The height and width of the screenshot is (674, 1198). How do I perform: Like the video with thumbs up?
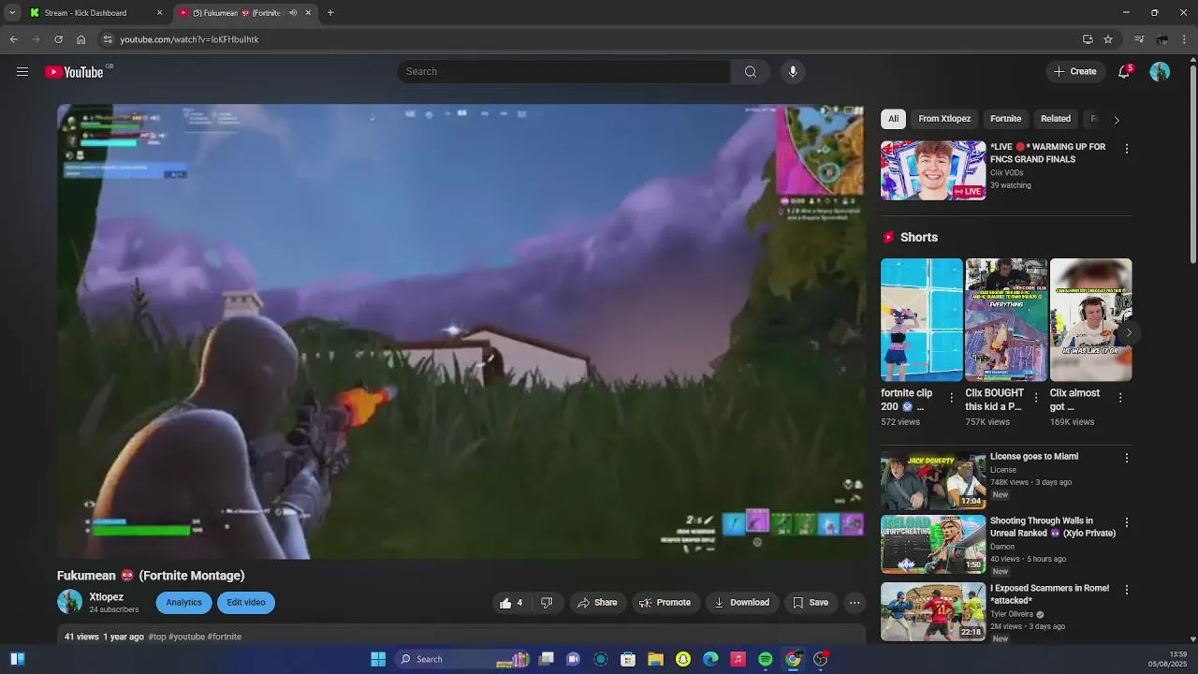pyautogui.click(x=511, y=603)
